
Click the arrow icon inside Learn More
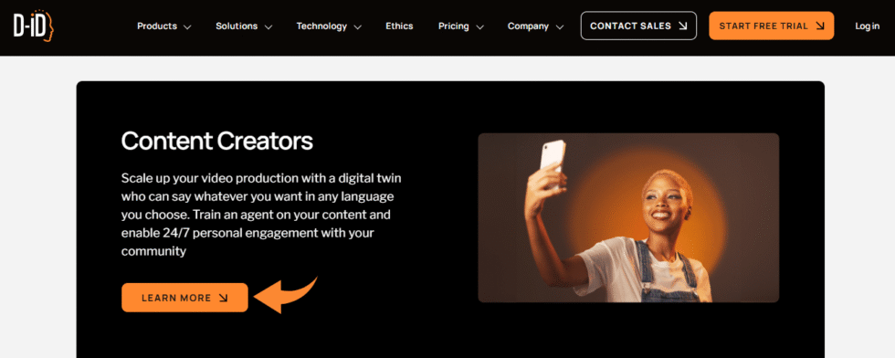pyautogui.click(x=223, y=298)
